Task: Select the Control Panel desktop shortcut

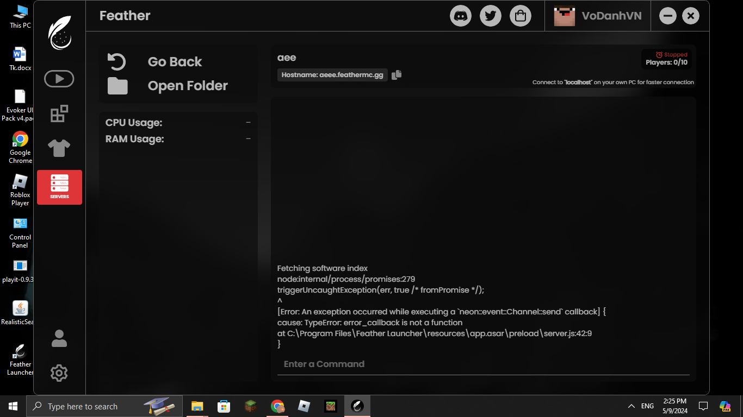Action: tap(20, 232)
